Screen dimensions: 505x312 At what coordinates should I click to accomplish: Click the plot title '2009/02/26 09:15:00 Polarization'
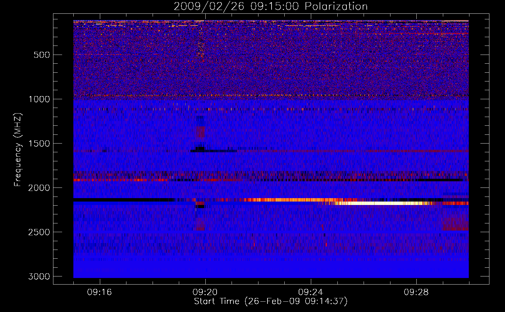click(271, 6)
